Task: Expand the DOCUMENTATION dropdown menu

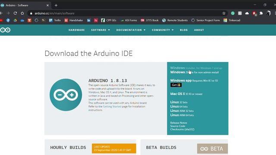Action: (x=131, y=30)
